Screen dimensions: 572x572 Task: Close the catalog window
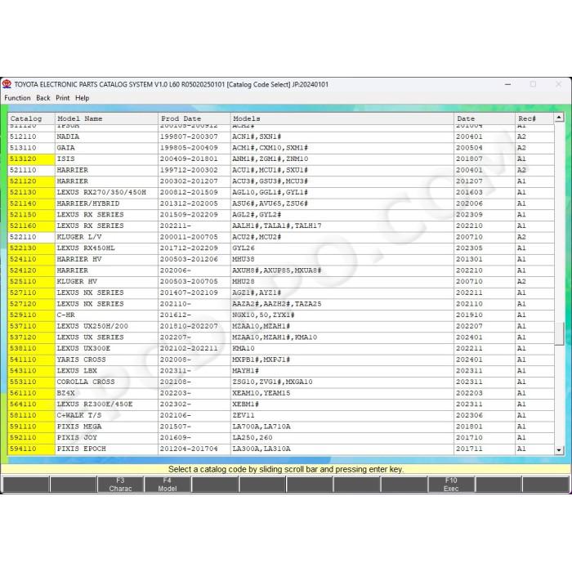(x=558, y=84)
